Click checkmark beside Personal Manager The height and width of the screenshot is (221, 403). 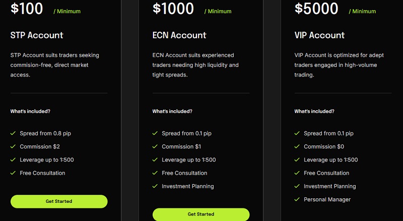(297, 199)
